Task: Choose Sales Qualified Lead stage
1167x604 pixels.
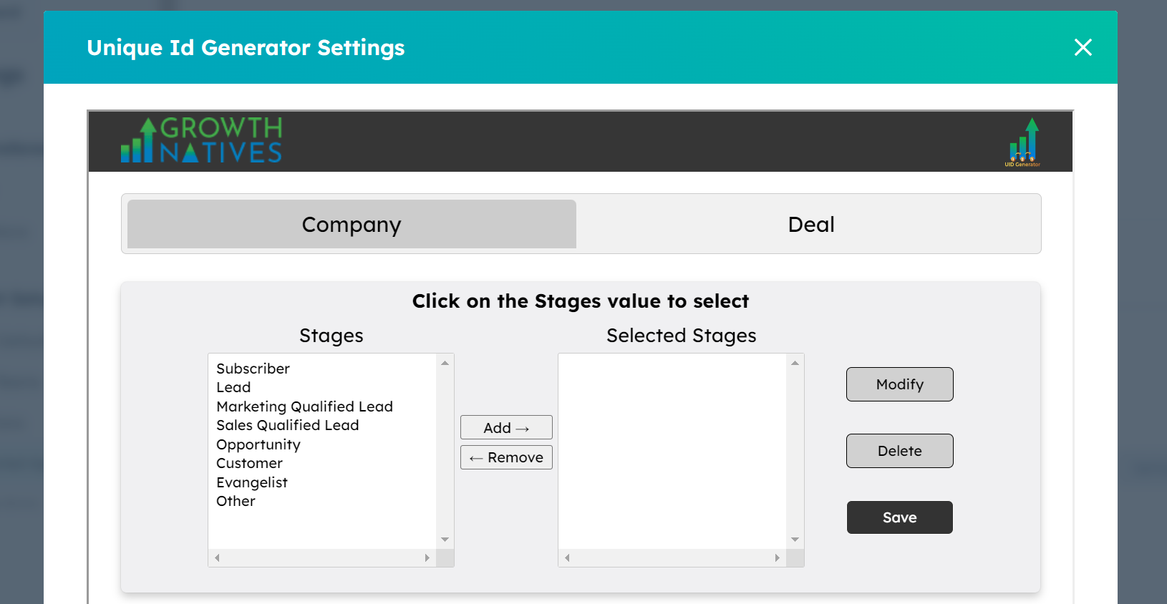Action: pyautogui.click(x=287, y=425)
